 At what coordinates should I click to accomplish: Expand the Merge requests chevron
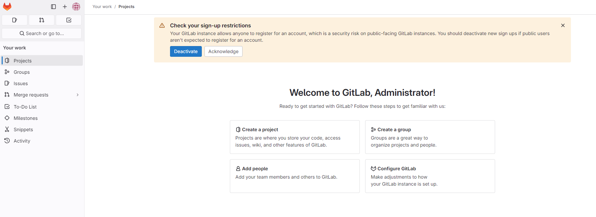click(78, 95)
